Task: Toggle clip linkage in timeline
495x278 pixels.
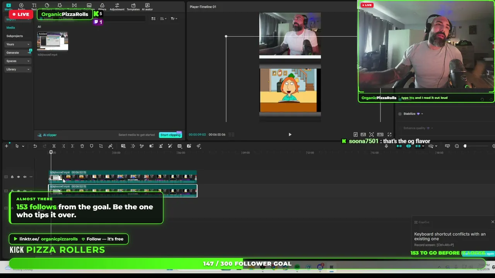Action: tap(418, 146)
